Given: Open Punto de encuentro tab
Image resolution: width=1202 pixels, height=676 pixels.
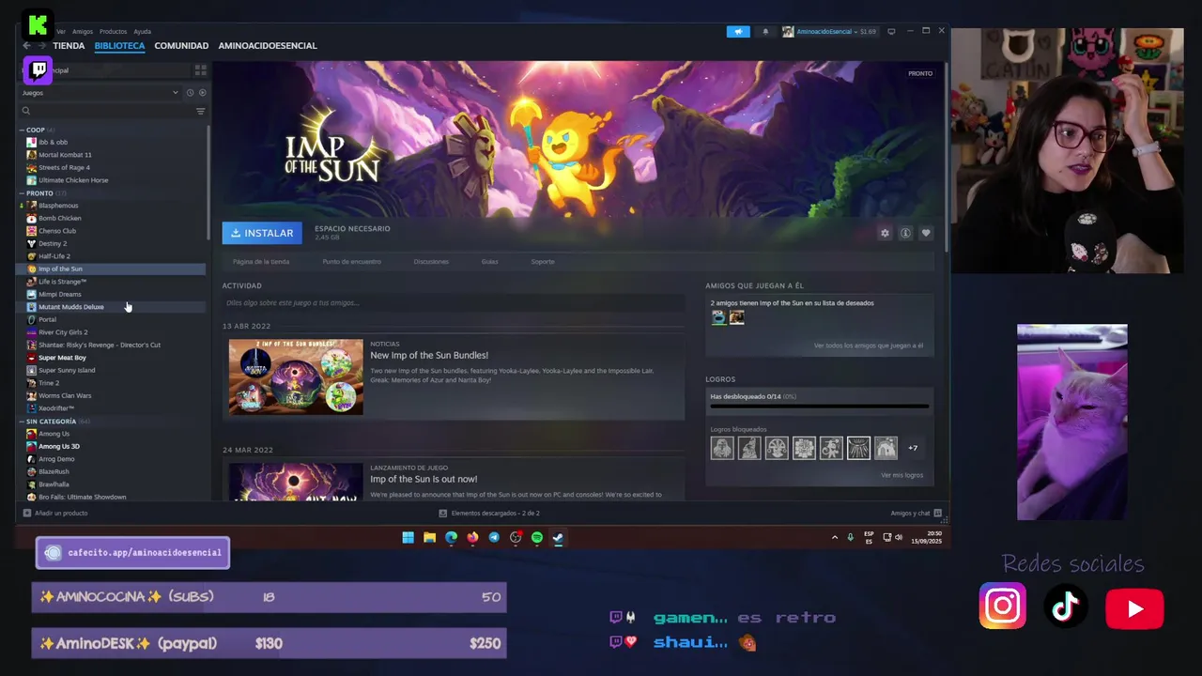Looking at the screenshot, I should [351, 262].
